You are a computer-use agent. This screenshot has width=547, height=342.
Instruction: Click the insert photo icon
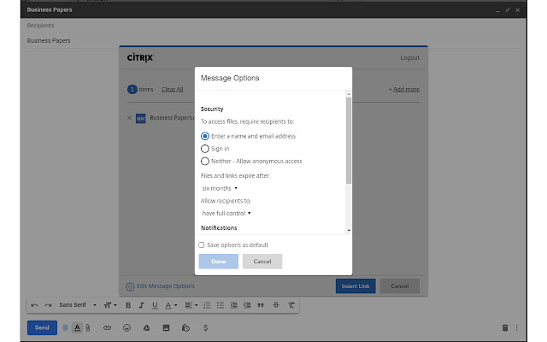[x=166, y=327]
